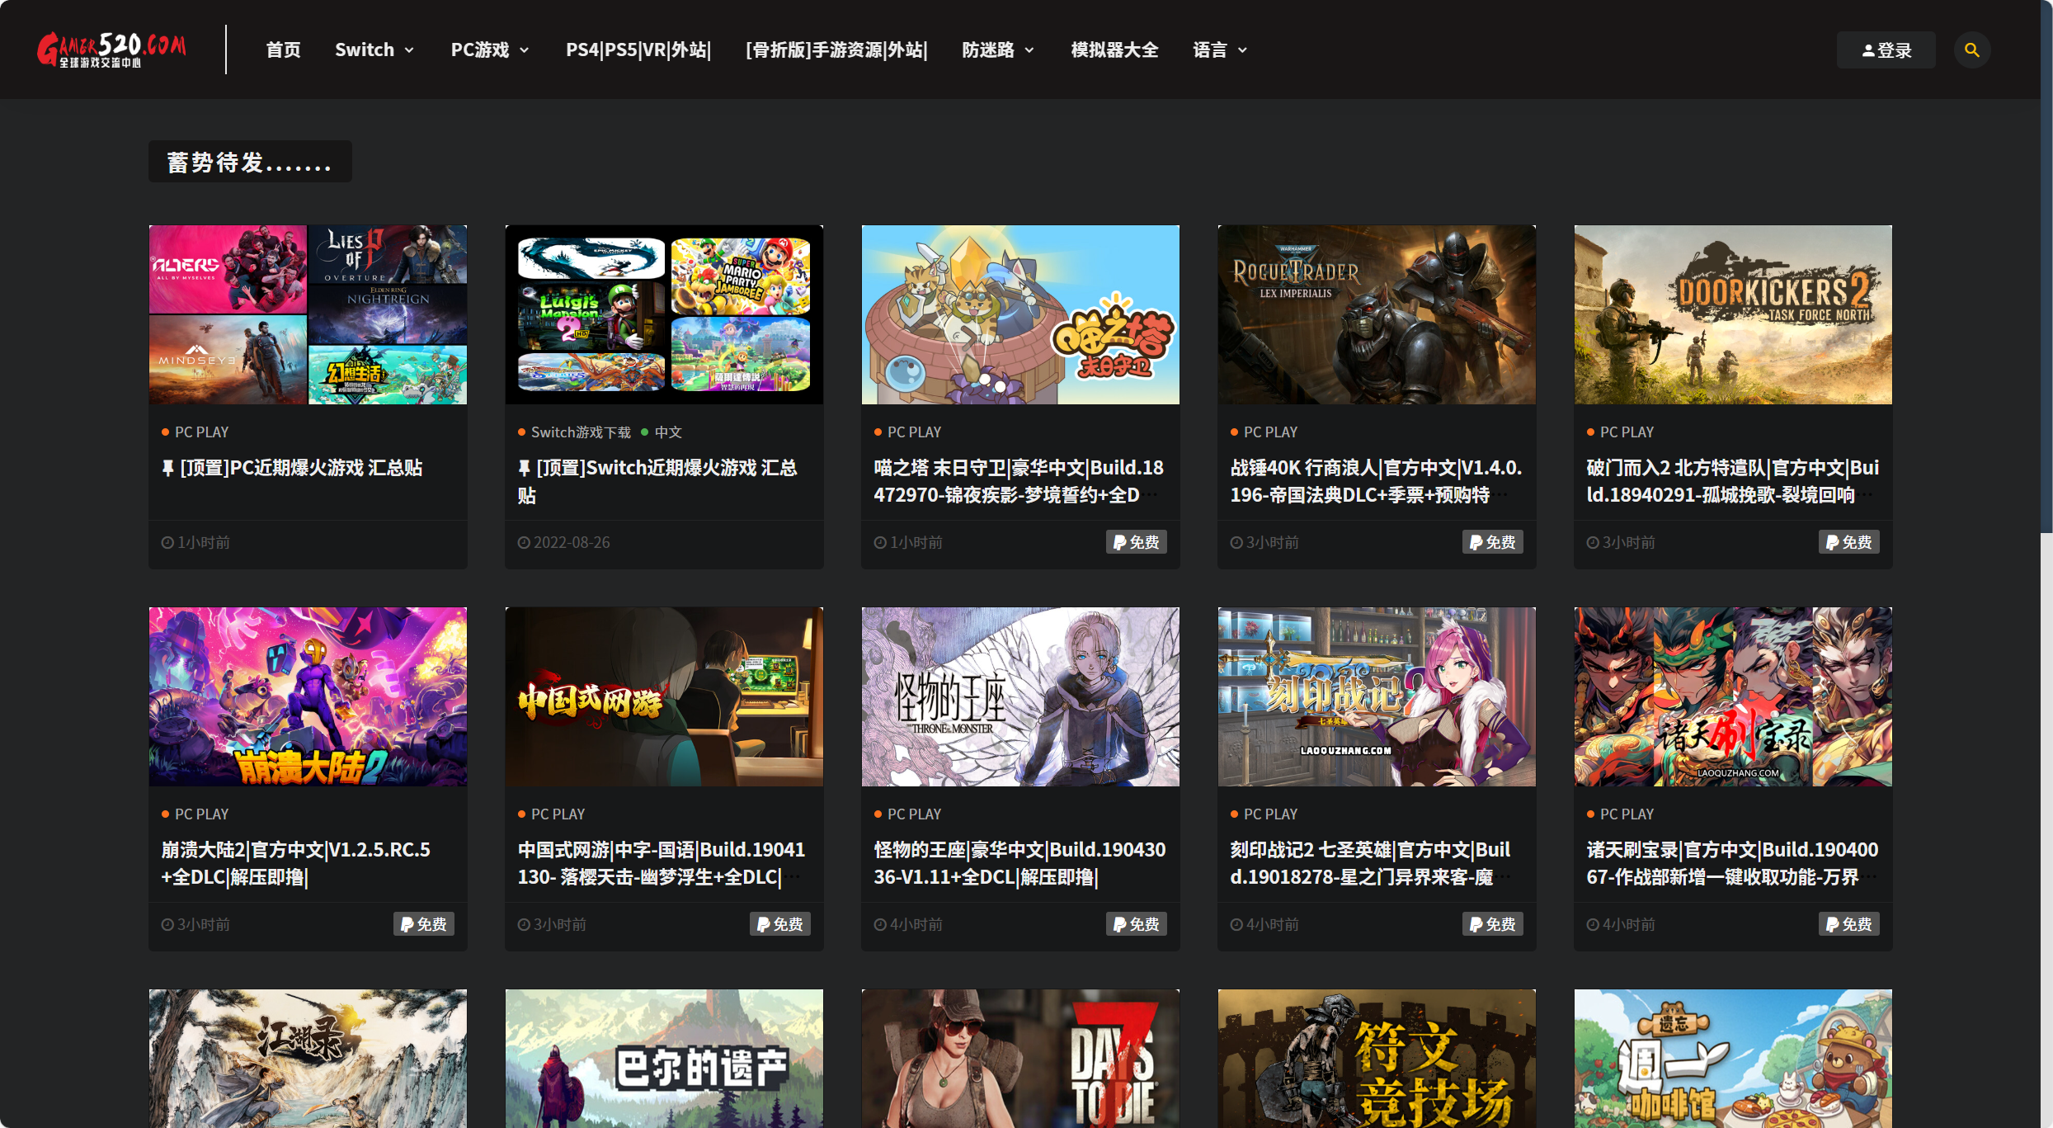
Task: Open 週一咖啡馆 cover image
Action: tap(1733, 1059)
